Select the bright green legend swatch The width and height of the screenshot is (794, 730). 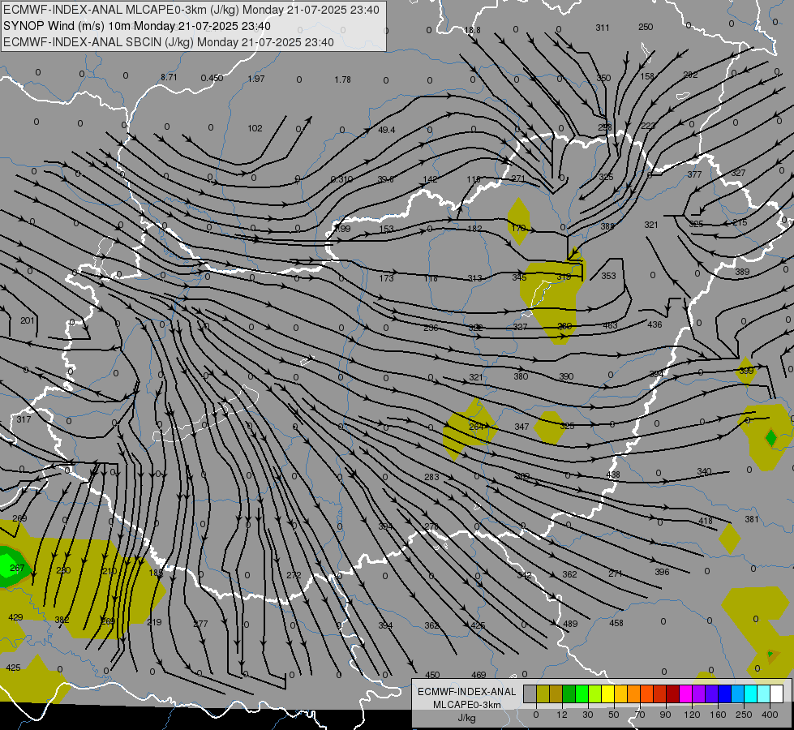coord(582,693)
